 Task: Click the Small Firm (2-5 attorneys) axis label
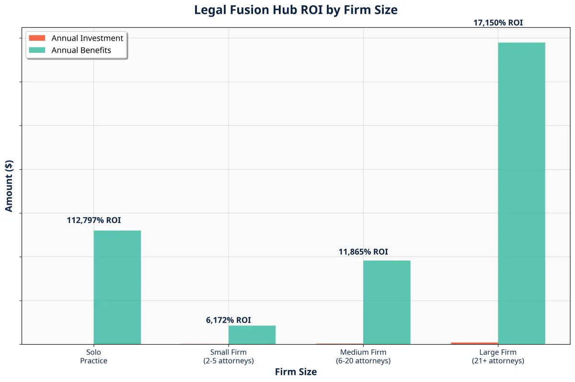(229, 357)
